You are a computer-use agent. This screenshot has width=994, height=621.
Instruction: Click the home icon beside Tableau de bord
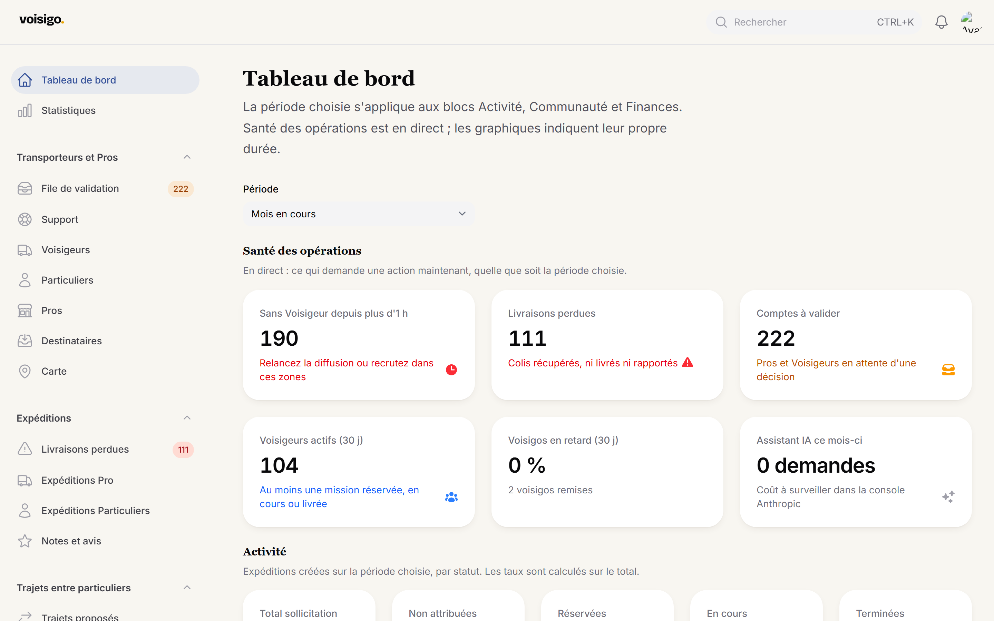25,80
